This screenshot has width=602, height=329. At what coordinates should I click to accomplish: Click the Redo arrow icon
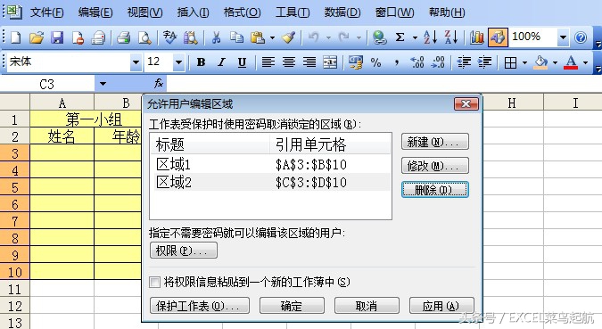pos(343,37)
